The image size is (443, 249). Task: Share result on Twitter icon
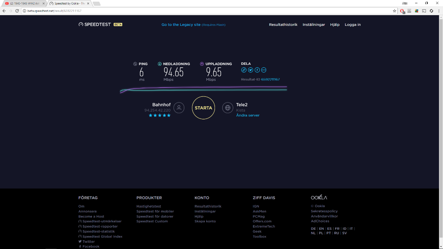click(x=251, y=70)
